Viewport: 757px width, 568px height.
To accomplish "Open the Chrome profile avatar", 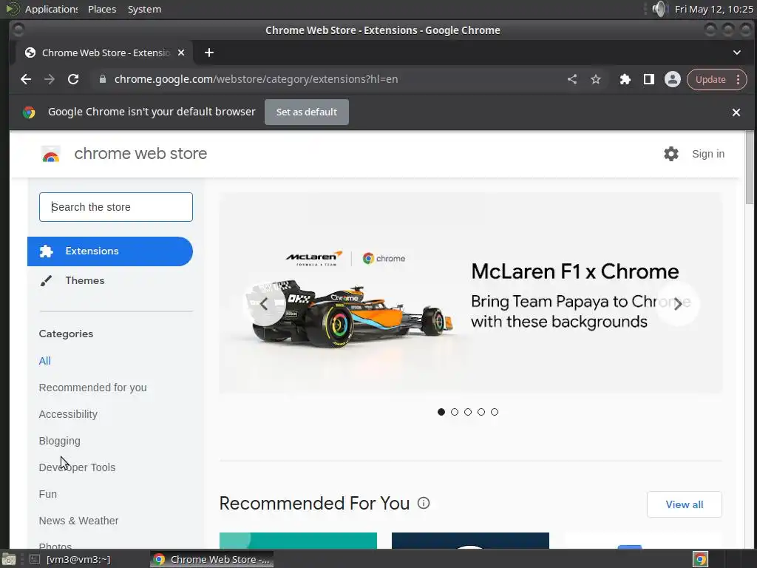I will (x=673, y=79).
